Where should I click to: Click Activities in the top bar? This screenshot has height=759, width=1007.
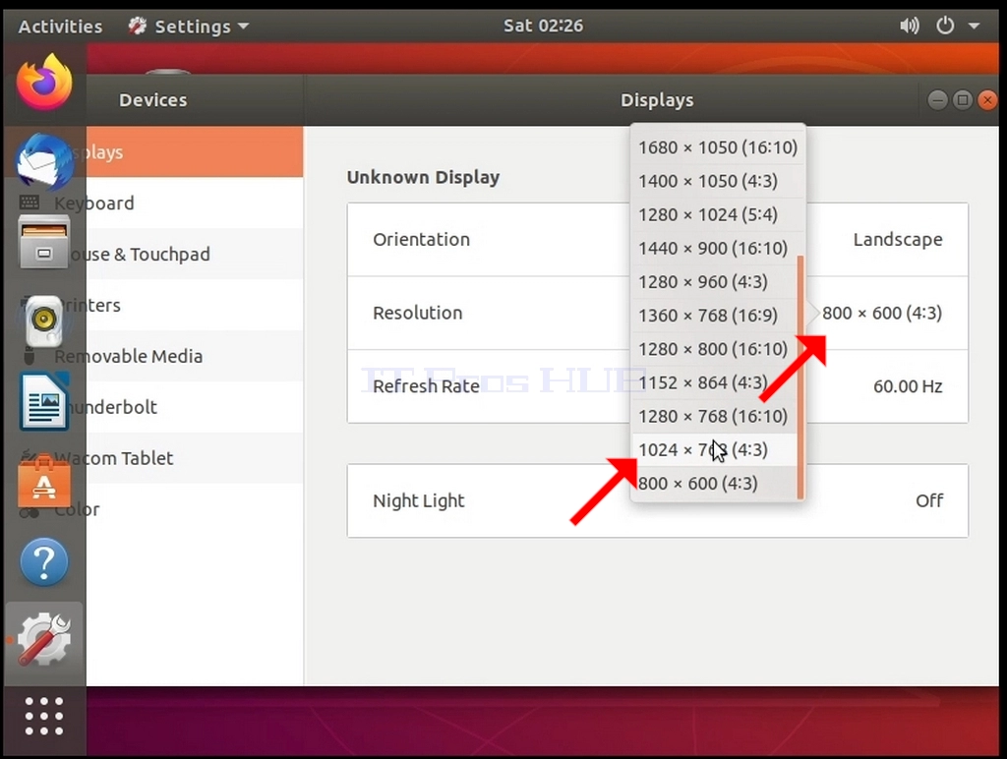tap(60, 27)
